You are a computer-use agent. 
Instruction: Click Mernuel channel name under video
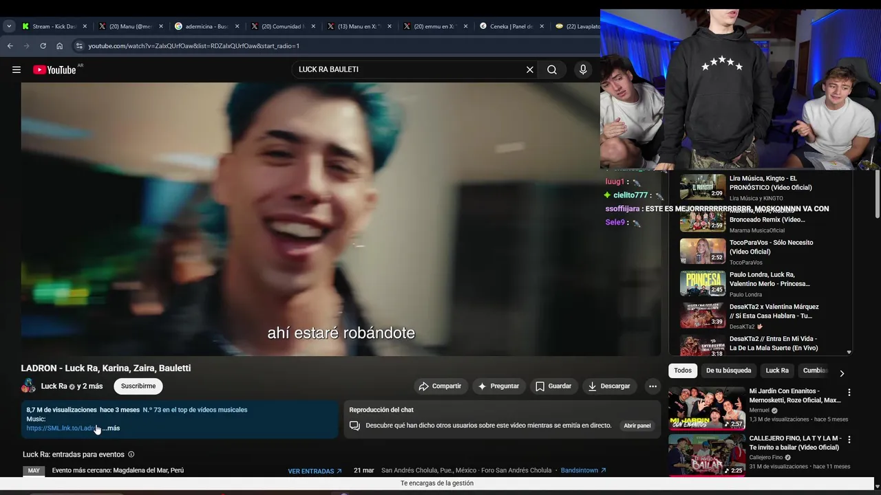[x=759, y=410]
